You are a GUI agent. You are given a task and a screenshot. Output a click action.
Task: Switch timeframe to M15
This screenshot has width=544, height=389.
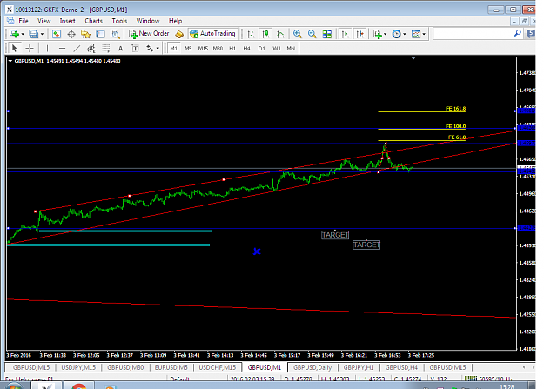[203, 49]
